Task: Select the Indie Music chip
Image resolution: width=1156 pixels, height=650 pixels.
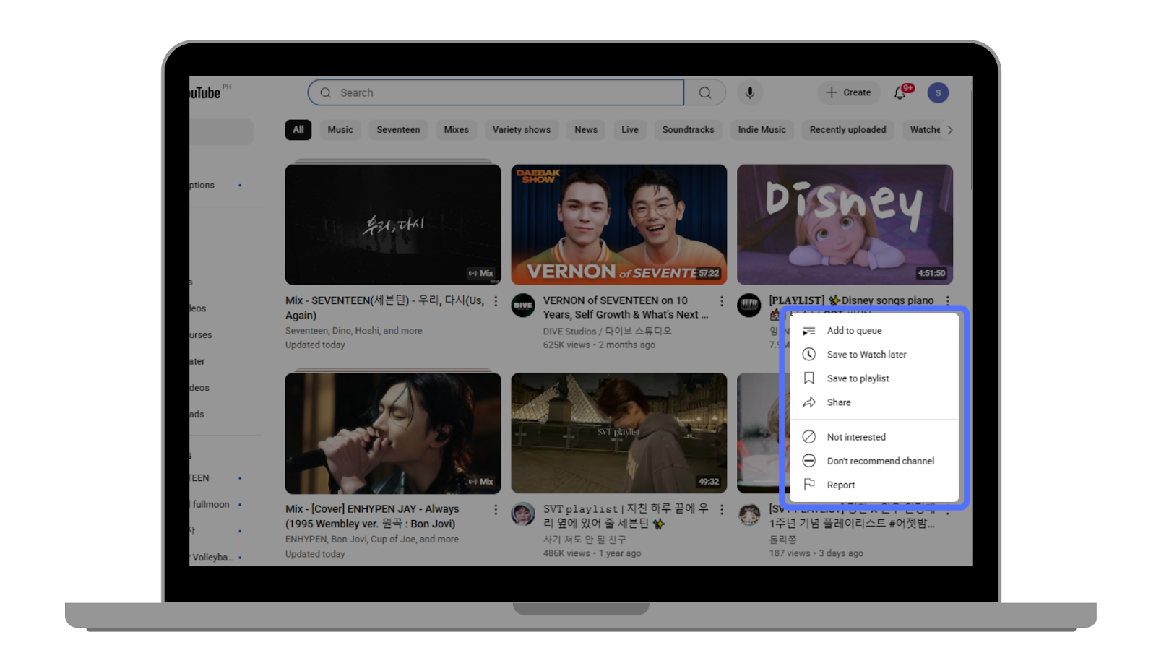Action: coord(762,130)
